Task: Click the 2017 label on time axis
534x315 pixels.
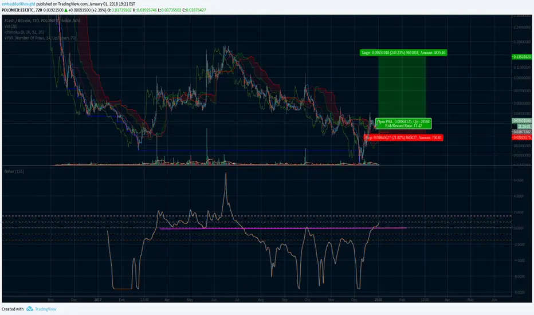Action: pos(98,300)
